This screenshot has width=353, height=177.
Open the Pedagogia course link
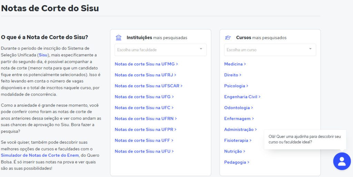coord(236,162)
